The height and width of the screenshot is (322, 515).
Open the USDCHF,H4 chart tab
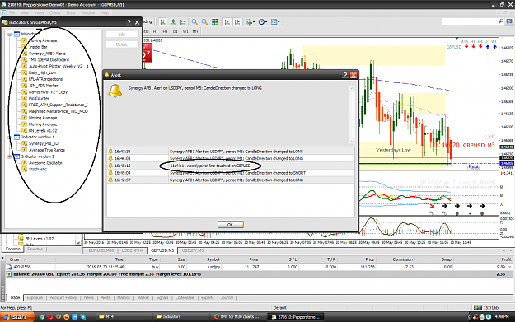[133, 250]
